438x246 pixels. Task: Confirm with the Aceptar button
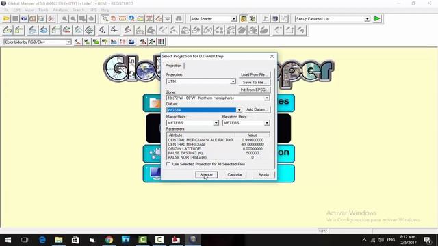coord(207,175)
